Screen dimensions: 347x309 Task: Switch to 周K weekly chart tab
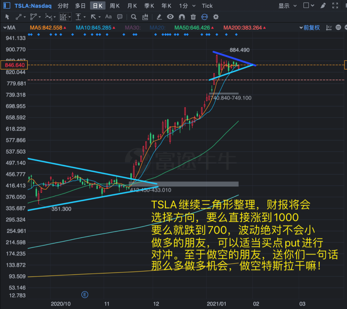tap(115, 6)
